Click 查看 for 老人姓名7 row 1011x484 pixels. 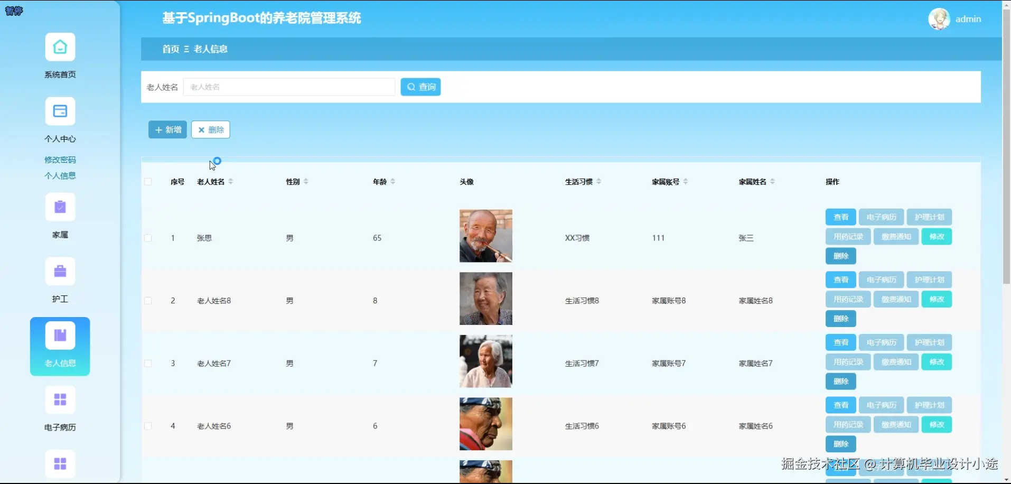tap(840, 342)
